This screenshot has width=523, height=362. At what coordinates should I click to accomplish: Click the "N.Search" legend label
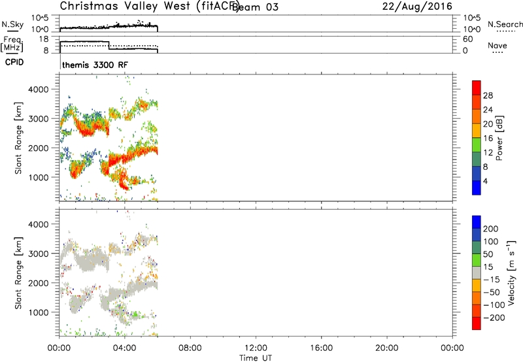pos(505,24)
